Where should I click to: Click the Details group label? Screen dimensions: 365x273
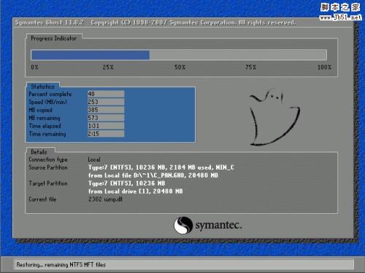coord(39,152)
